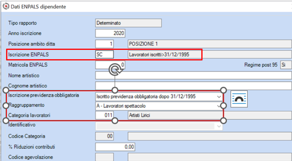The image size is (292, 161).
Task: Click the Codice agevolazione code field
Action: pos(105,157)
